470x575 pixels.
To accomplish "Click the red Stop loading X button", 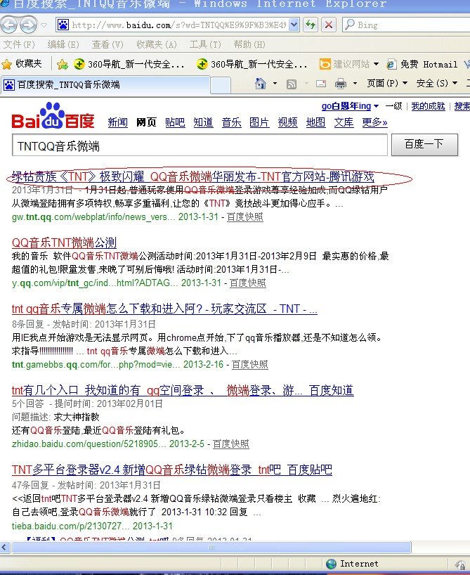I will pyautogui.click(x=329, y=25).
